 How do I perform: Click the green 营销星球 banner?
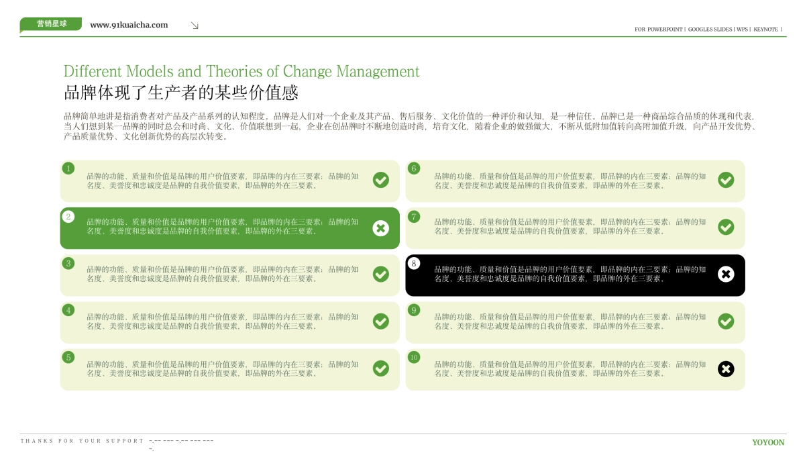(51, 22)
